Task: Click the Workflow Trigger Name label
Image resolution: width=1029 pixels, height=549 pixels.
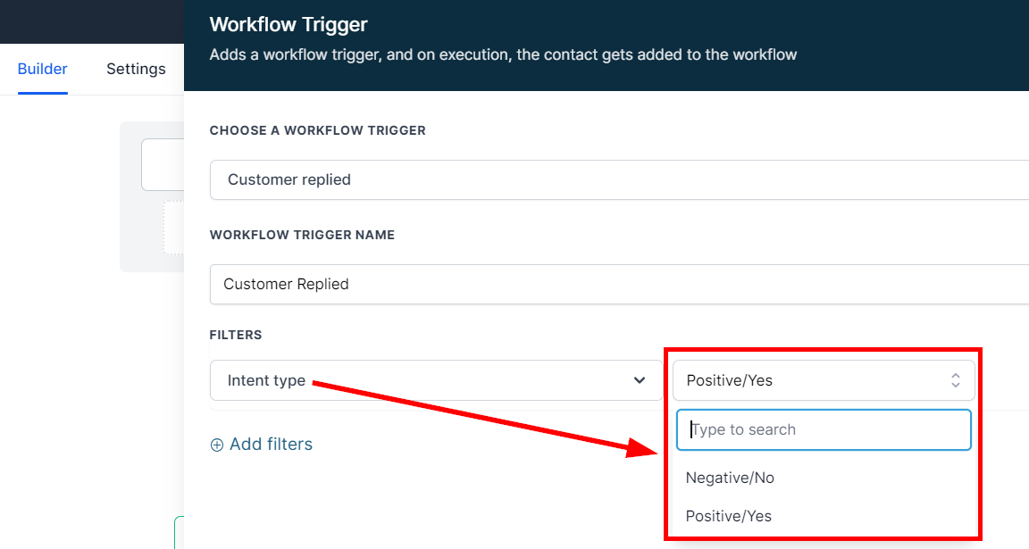Action: coord(302,235)
